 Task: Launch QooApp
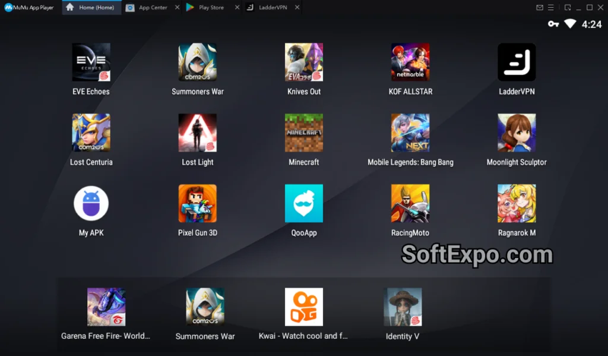(303, 203)
